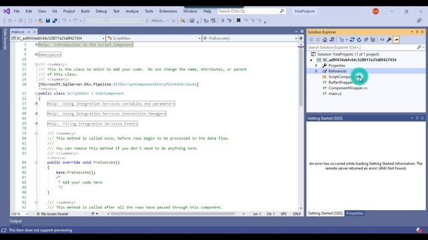This screenshot has width=428, height=240.
Task: Click the uncomment lines icon
Action: pos(229,21)
